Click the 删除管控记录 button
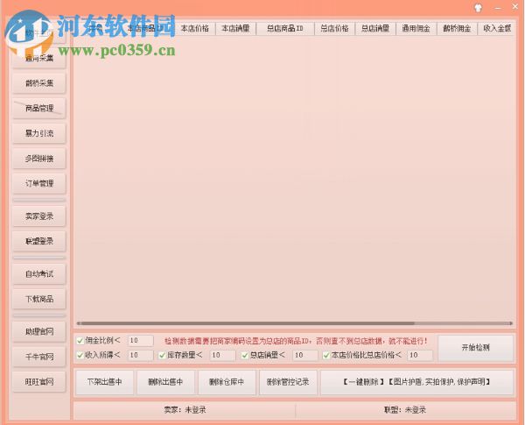This screenshot has height=425, width=525. (x=288, y=382)
